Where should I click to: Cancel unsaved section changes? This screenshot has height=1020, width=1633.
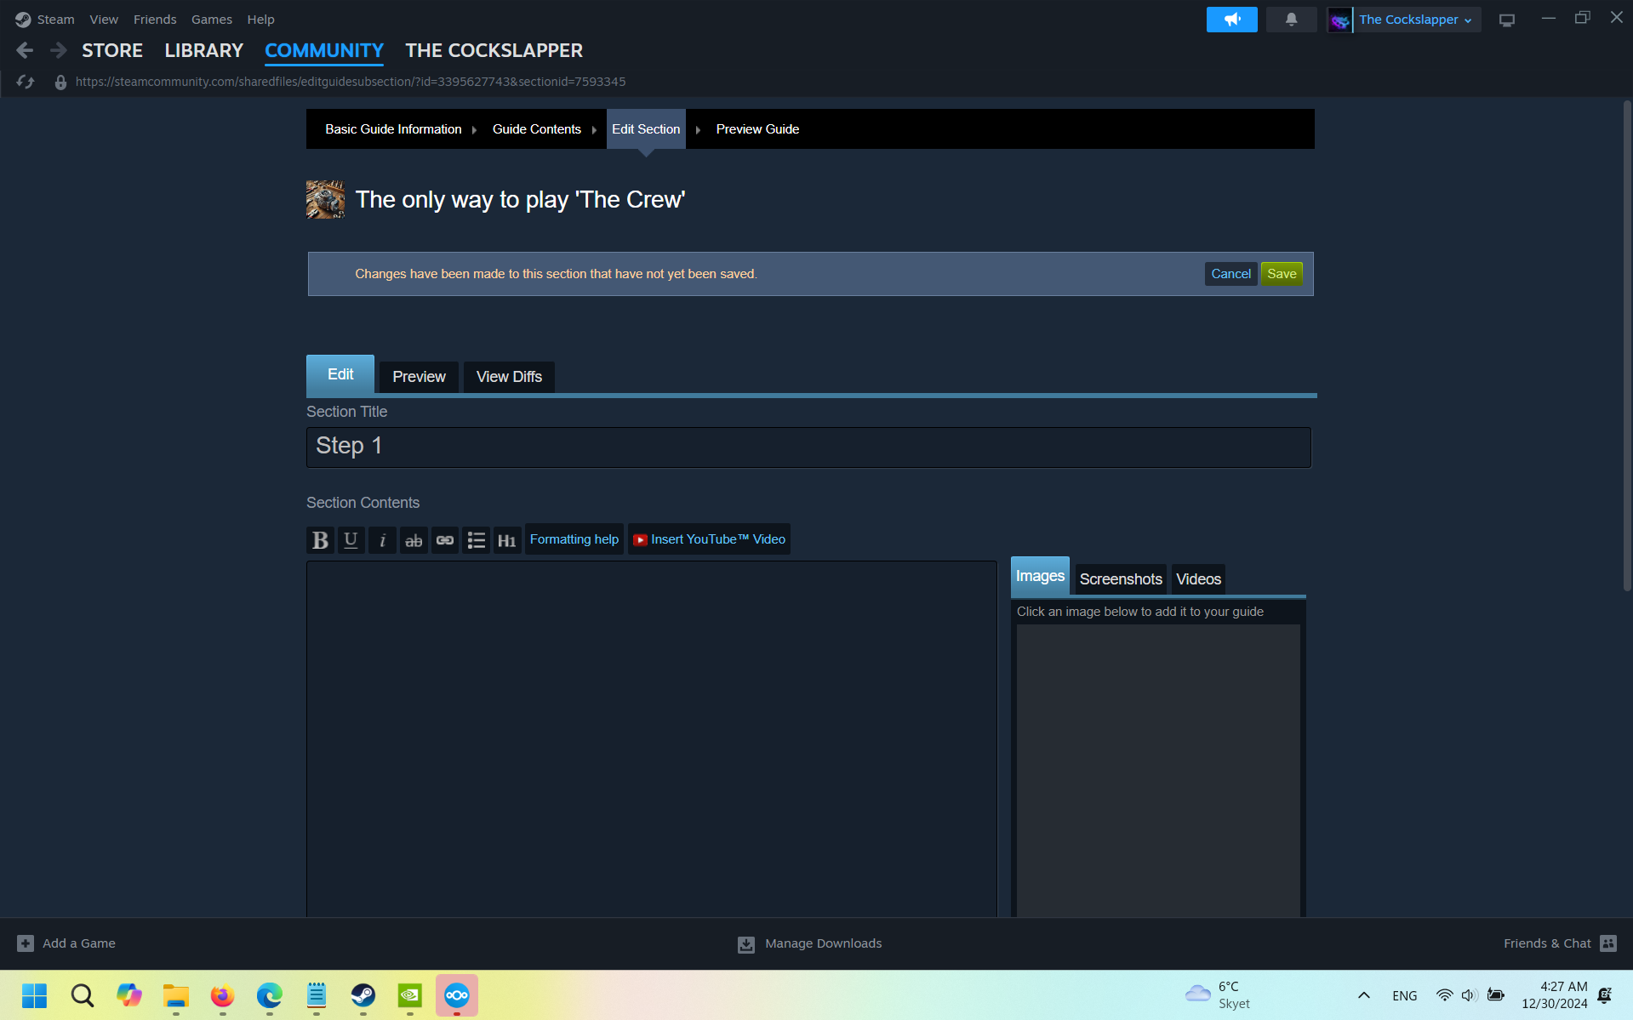point(1230,274)
